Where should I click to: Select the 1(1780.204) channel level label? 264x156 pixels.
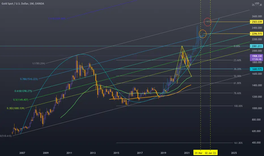pos(39,64)
